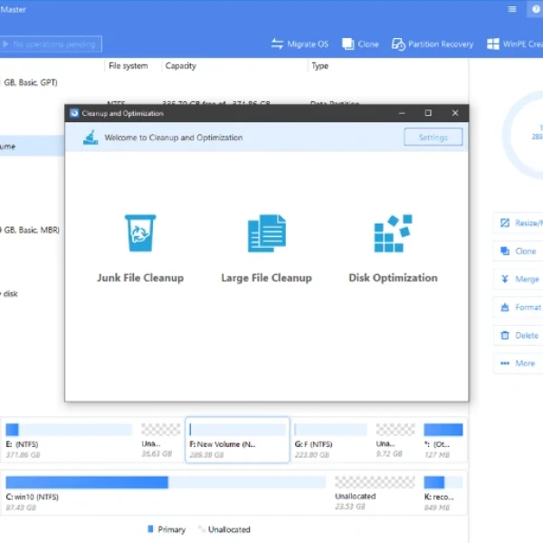Viewport: 543px width, 543px height.
Task: Click Format in the side panel
Action: (x=519, y=307)
